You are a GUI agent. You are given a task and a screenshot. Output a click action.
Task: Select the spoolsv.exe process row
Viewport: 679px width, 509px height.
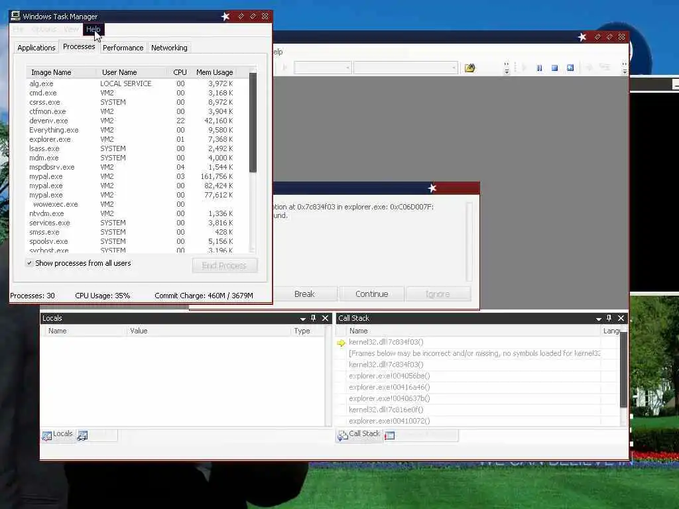pyautogui.click(x=131, y=241)
